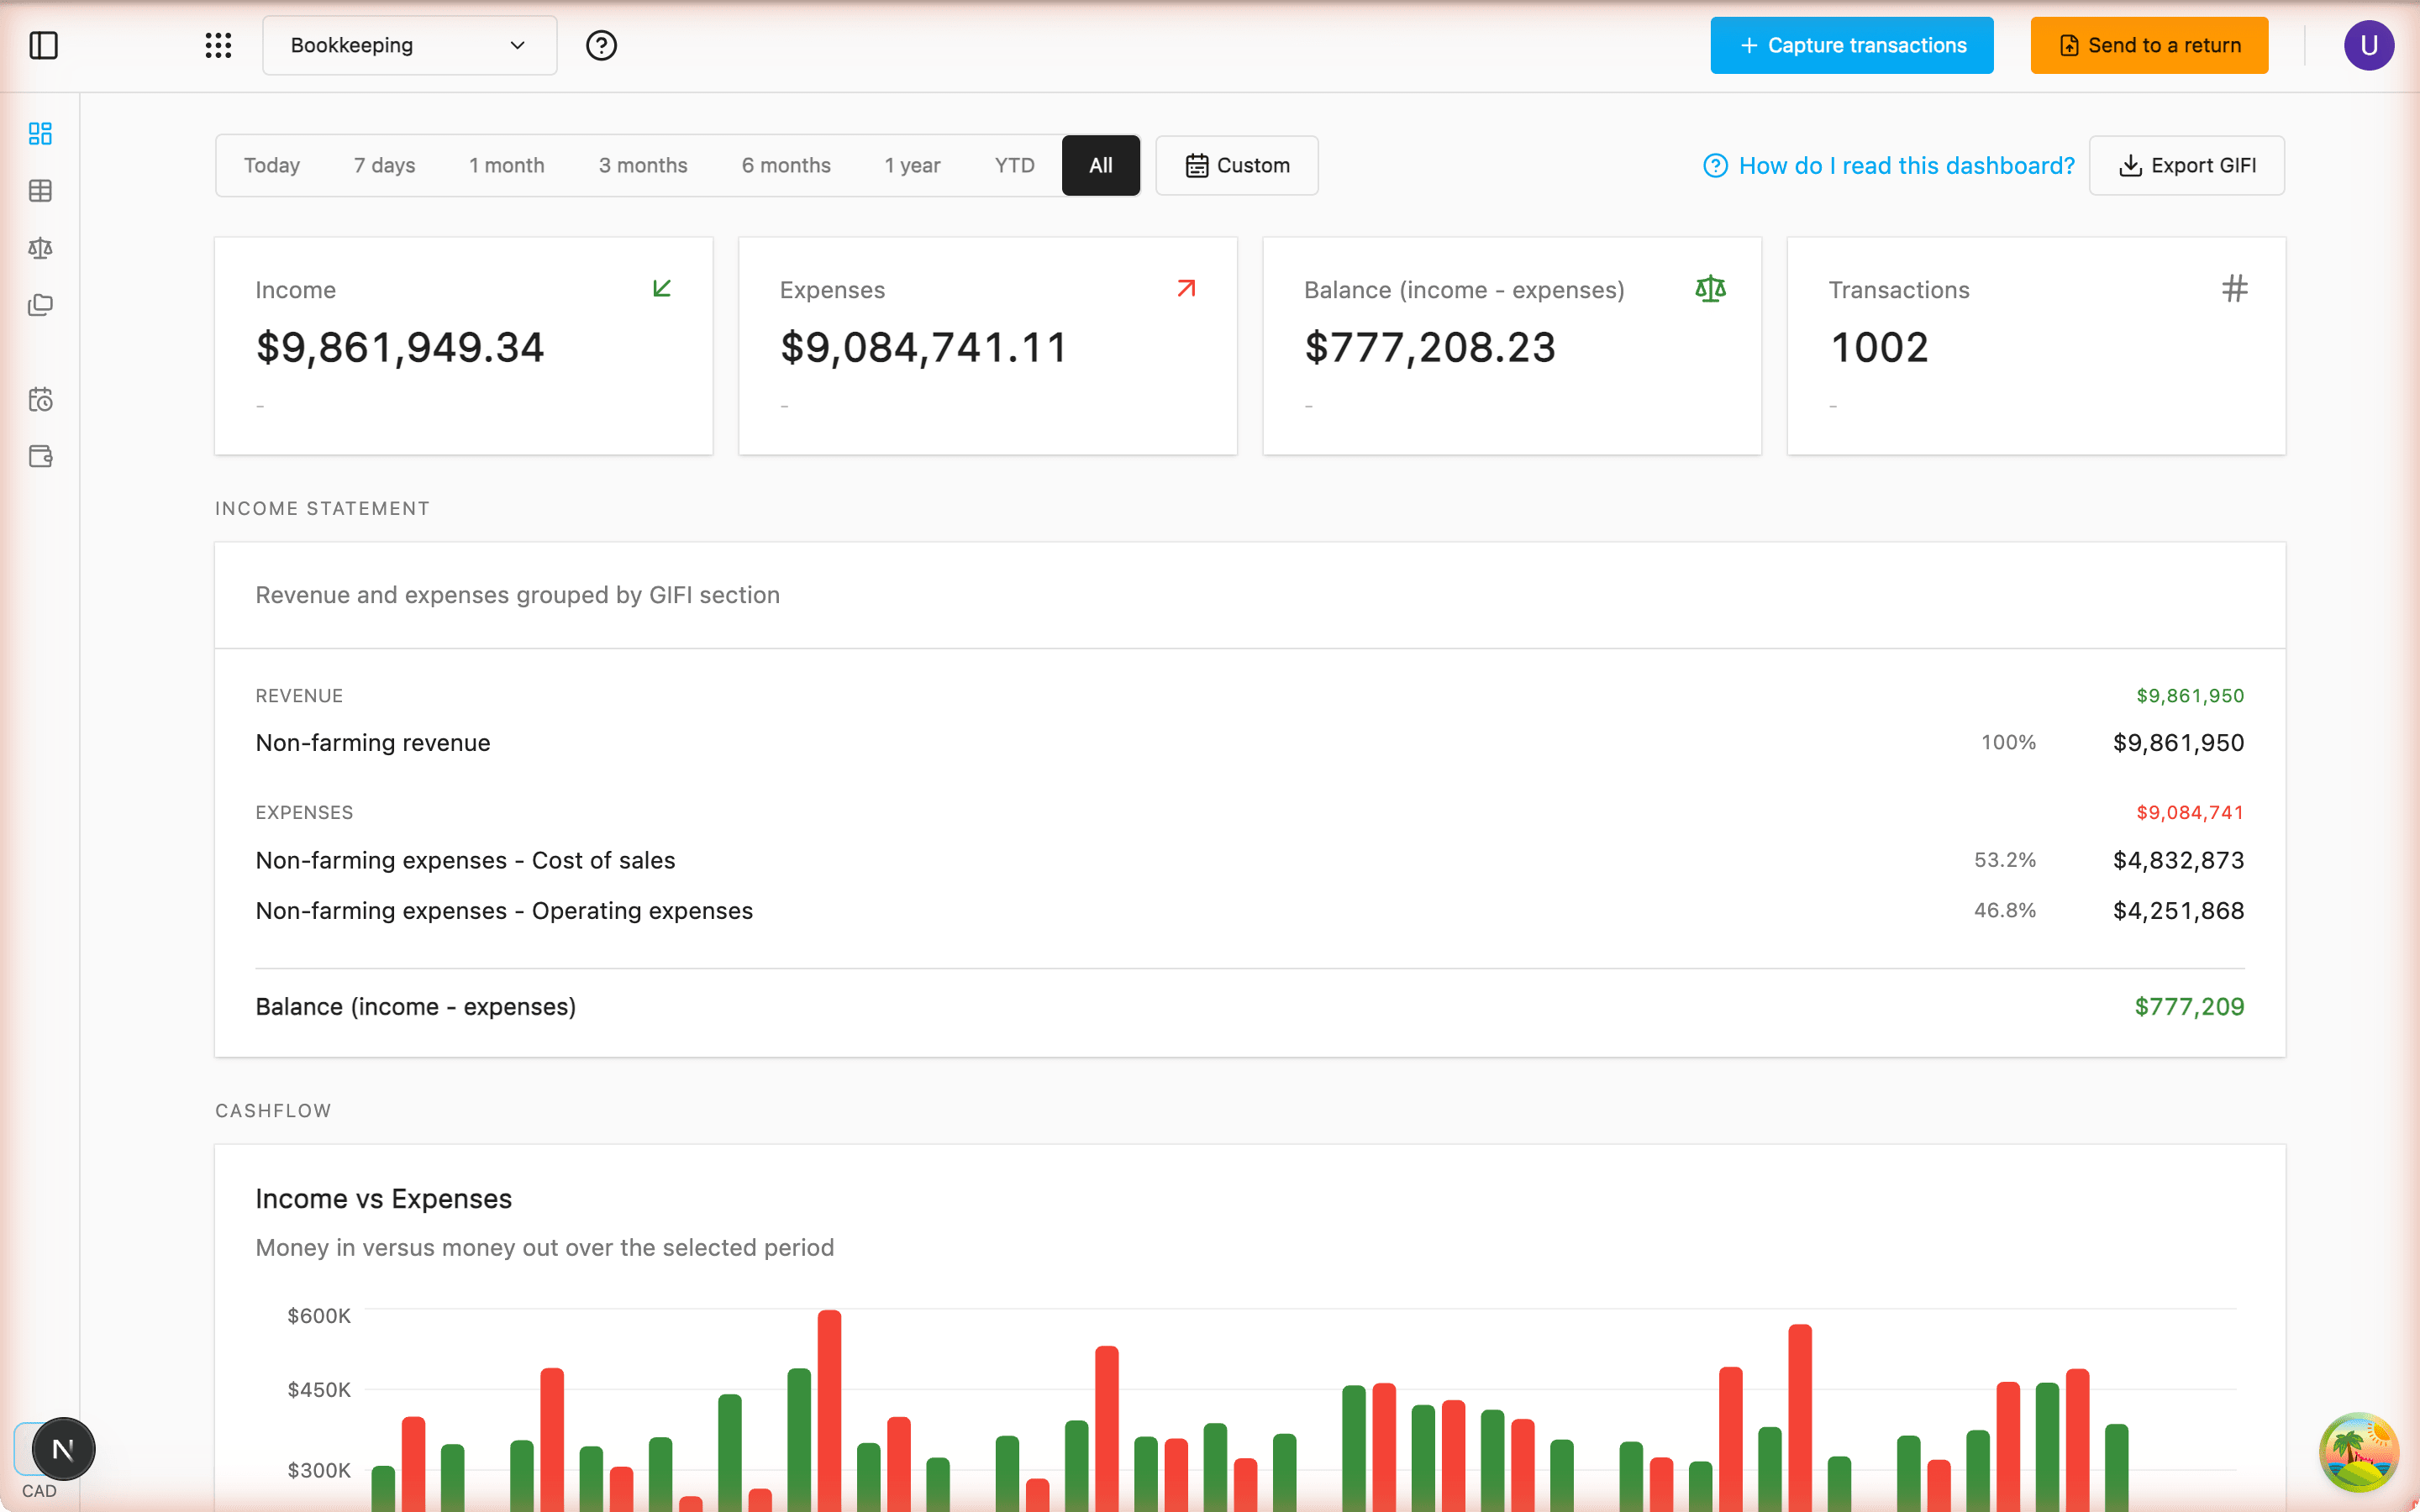Click the Expenses arrow icon
The width and height of the screenshot is (2420, 1512).
1186,288
